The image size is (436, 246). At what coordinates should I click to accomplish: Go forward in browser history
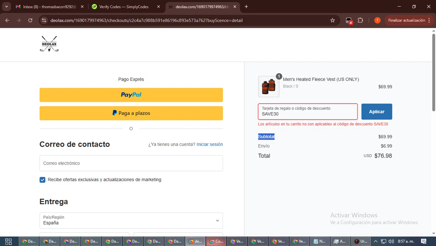click(19, 20)
